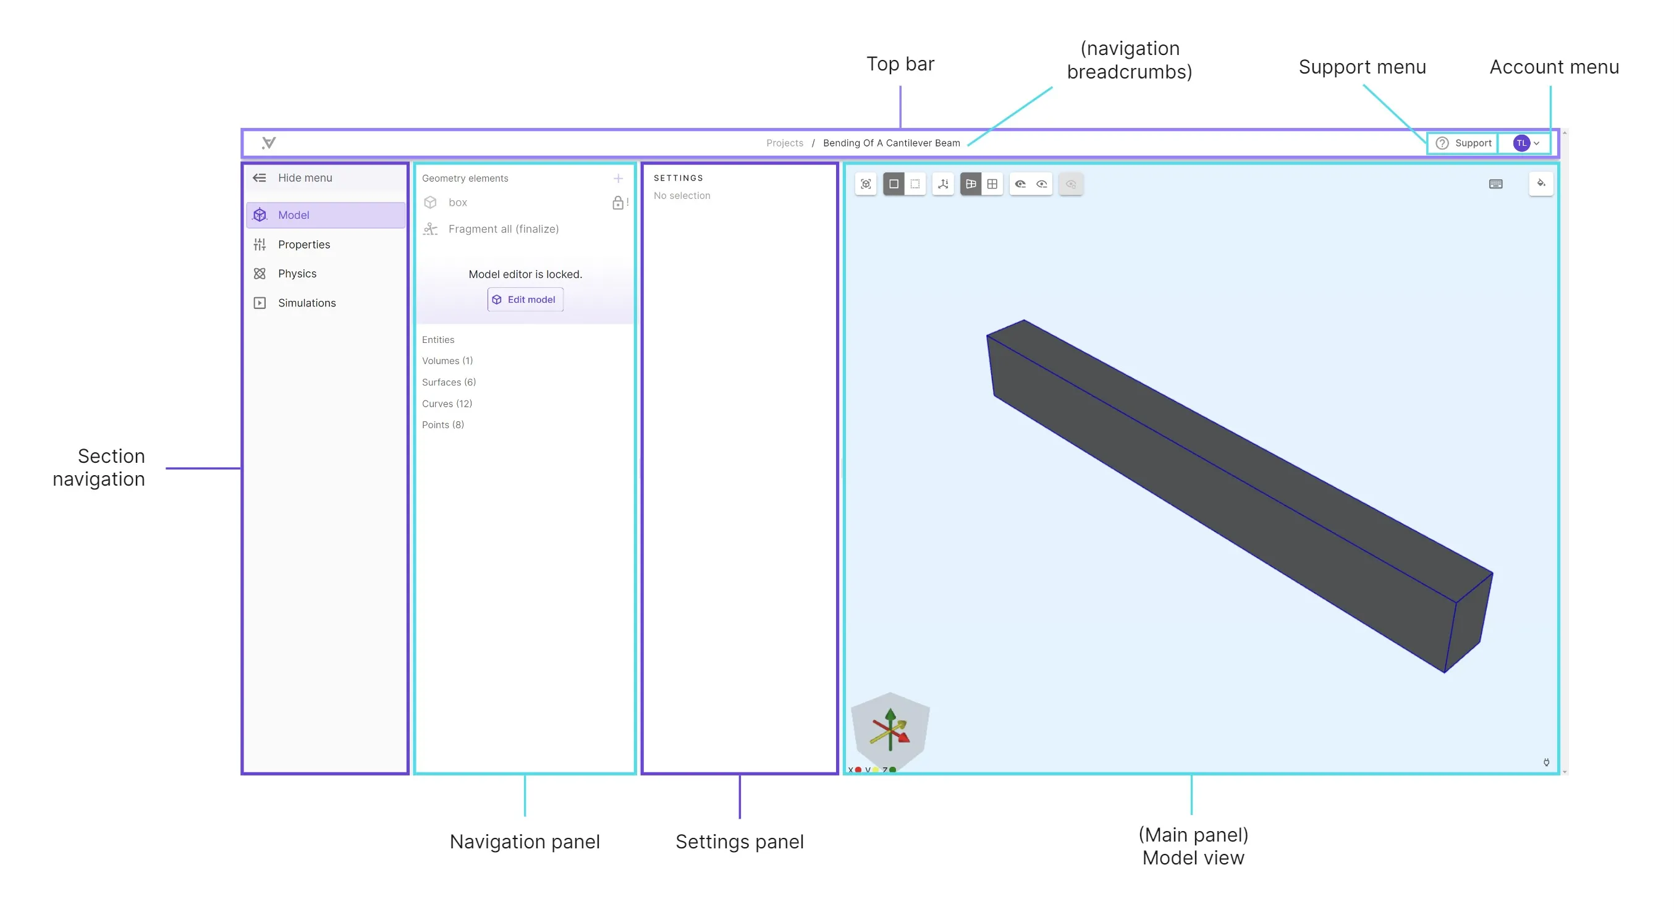Switch to orthographic grid view icon
The width and height of the screenshot is (1674, 912).
point(992,184)
